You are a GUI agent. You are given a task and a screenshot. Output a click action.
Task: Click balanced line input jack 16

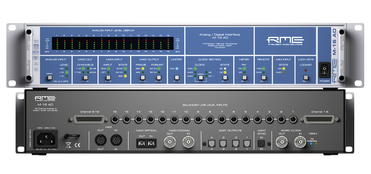[x=115, y=119]
